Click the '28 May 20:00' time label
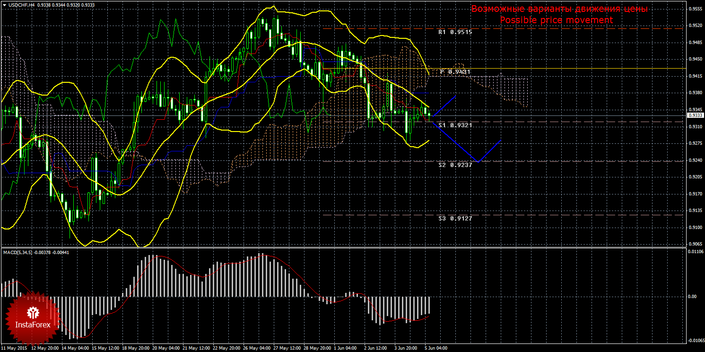Image resolution: width=705 pixels, height=352 pixels. [318, 348]
